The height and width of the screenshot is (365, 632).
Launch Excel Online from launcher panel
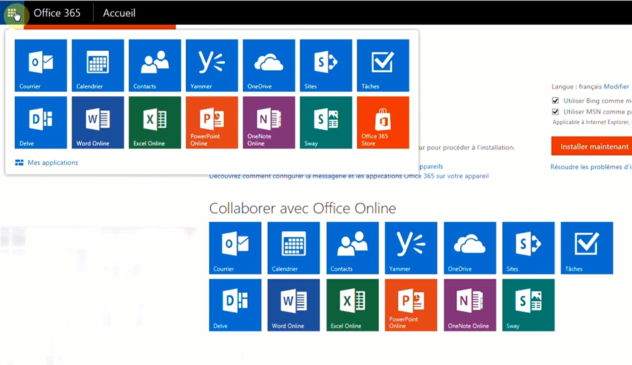click(x=155, y=122)
